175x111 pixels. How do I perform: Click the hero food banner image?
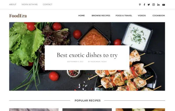pos(87,80)
